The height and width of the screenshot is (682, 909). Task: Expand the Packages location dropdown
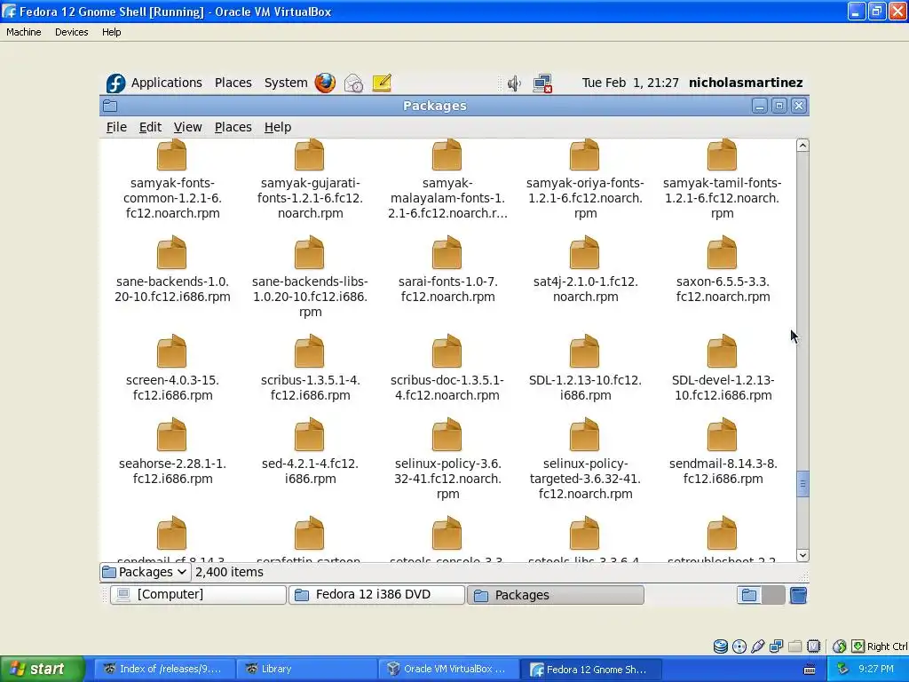[x=145, y=573]
